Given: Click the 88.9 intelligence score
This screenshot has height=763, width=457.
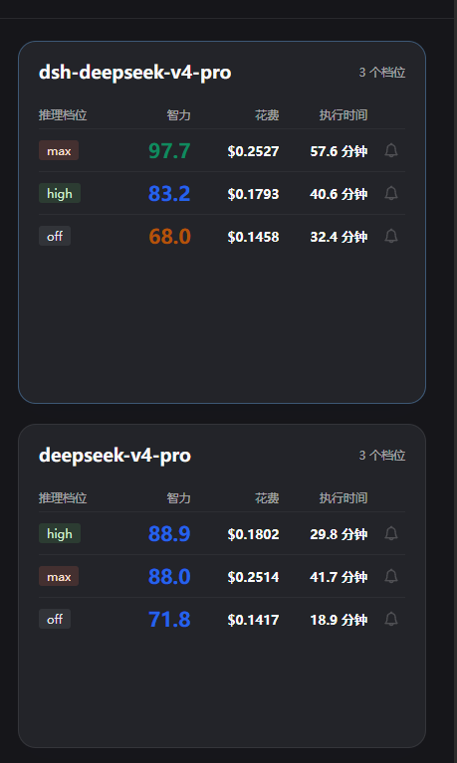Looking at the screenshot, I should pos(169,534).
